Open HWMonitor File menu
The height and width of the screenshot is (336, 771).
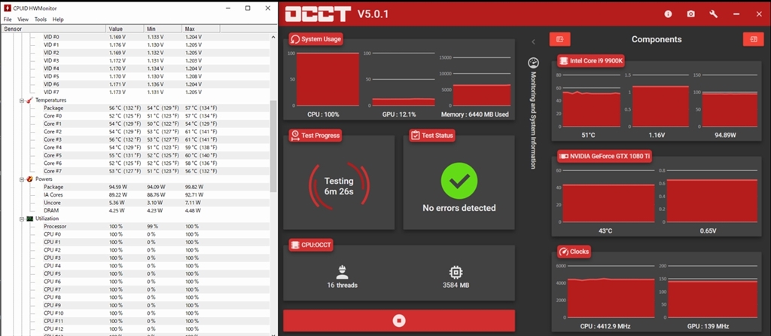pyautogui.click(x=8, y=20)
